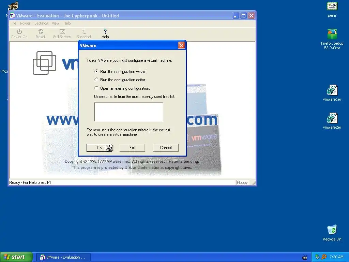Click the Floppy status bar indicator
This screenshot has height=262, width=349.
pyautogui.click(x=242, y=183)
